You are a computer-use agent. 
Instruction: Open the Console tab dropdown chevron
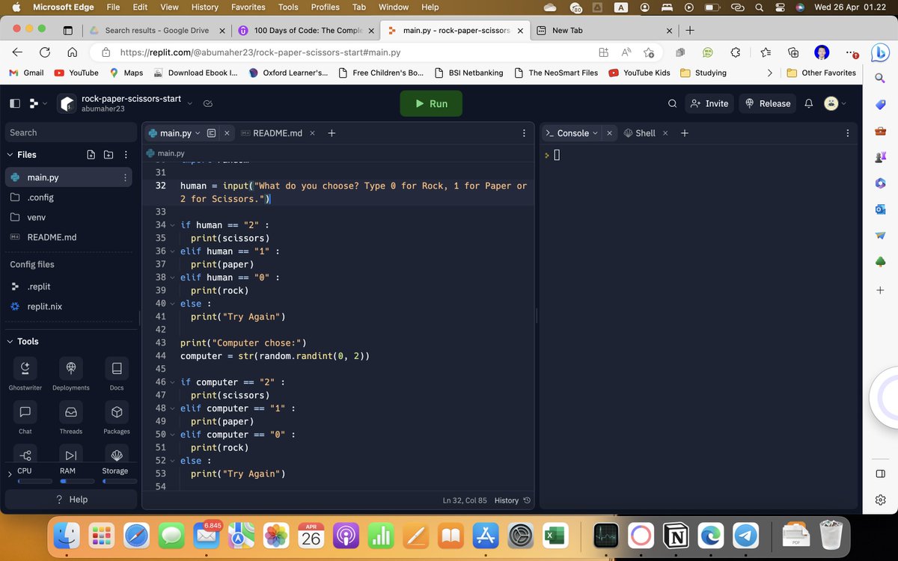point(595,133)
